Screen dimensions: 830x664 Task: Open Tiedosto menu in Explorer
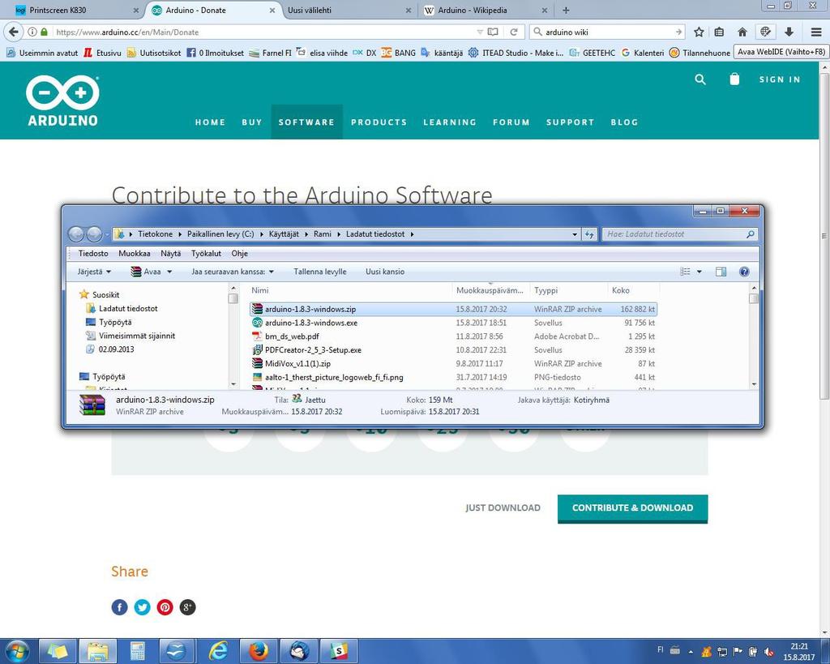(93, 254)
